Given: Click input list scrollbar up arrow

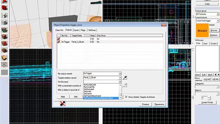Looking at the screenshot, I should click(120, 85).
